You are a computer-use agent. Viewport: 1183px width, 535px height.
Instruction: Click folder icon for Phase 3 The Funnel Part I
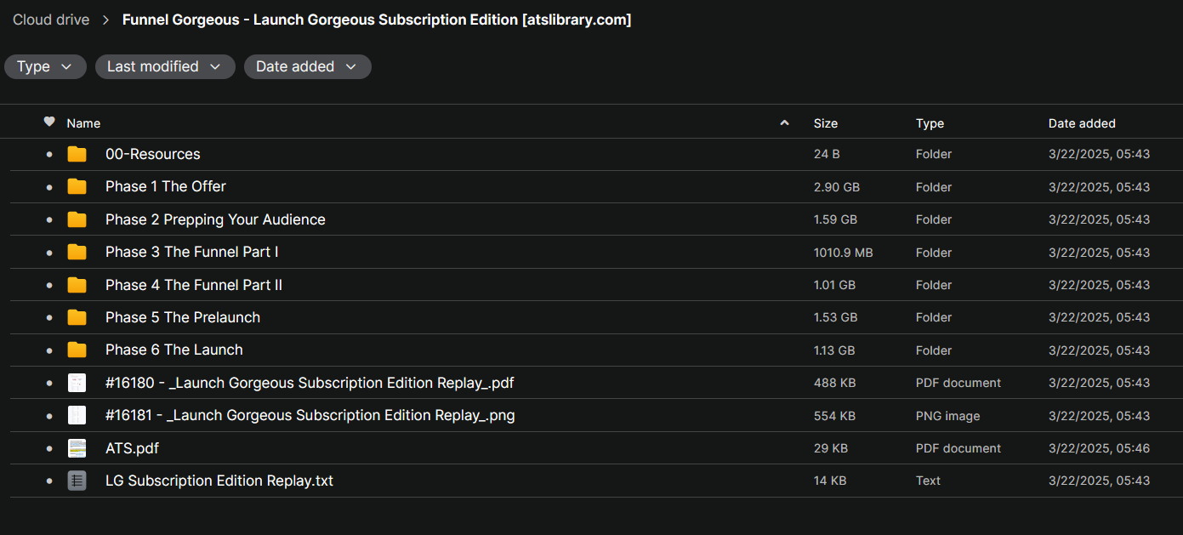tap(77, 252)
